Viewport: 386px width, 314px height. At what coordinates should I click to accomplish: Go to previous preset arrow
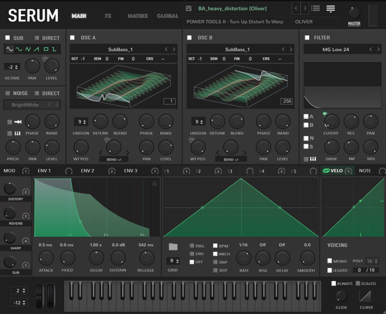pos(296,8)
